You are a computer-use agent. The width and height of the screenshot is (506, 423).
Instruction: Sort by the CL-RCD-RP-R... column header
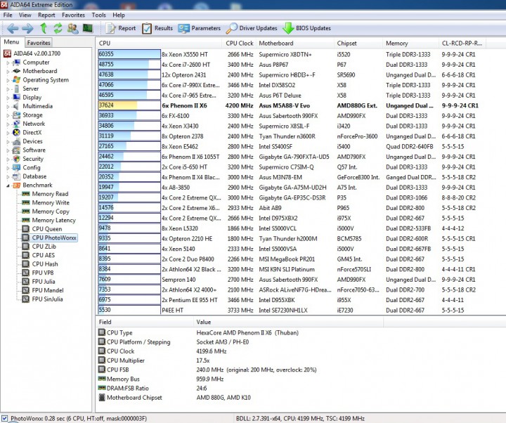[x=462, y=44]
